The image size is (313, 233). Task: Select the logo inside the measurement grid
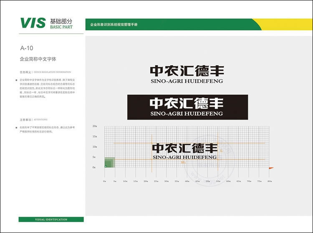pos(185,151)
